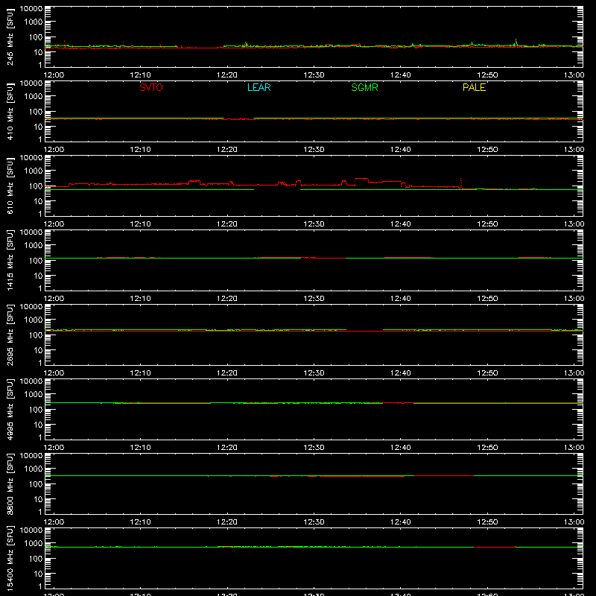Click the 12:30 tick label under the 245 MHz plot

[x=314, y=75]
